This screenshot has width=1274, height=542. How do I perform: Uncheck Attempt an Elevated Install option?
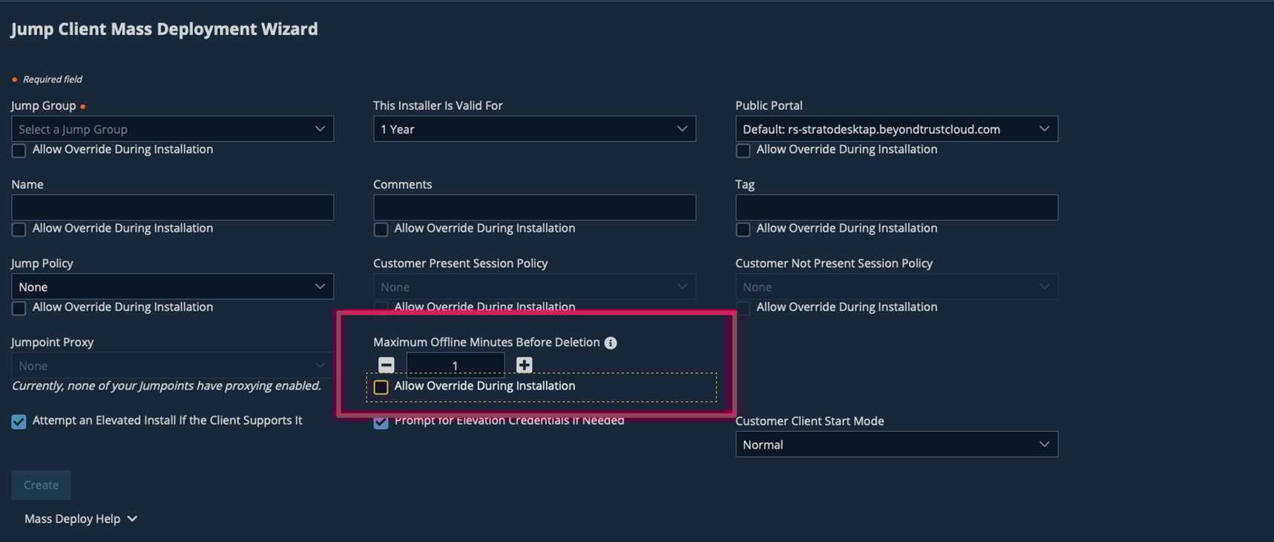click(18, 421)
